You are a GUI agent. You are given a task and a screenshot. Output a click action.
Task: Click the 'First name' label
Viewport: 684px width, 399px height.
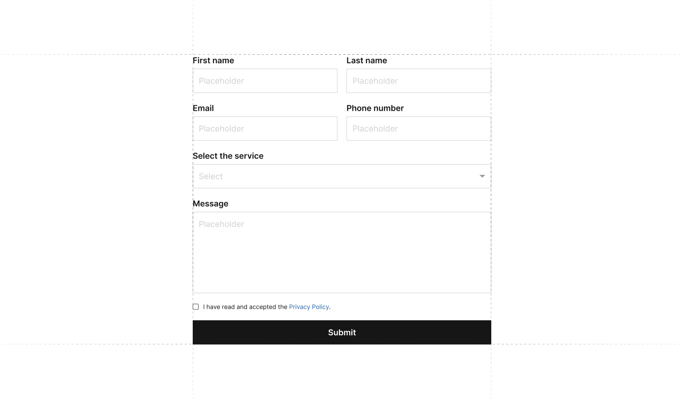click(214, 61)
